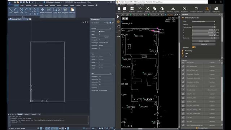Viewport: 231px width, 130px height.
Task: Open the Annotate ribbon tab in ZWCAD
Action: tap(29, 5)
